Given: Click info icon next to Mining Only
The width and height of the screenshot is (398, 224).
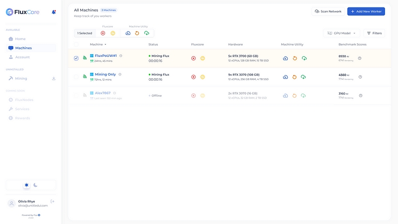Looking at the screenshot, I should (120, 74).
